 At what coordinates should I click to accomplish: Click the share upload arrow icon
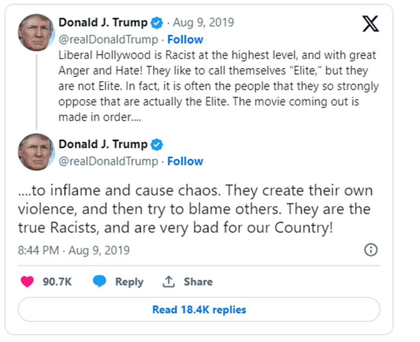169,281
